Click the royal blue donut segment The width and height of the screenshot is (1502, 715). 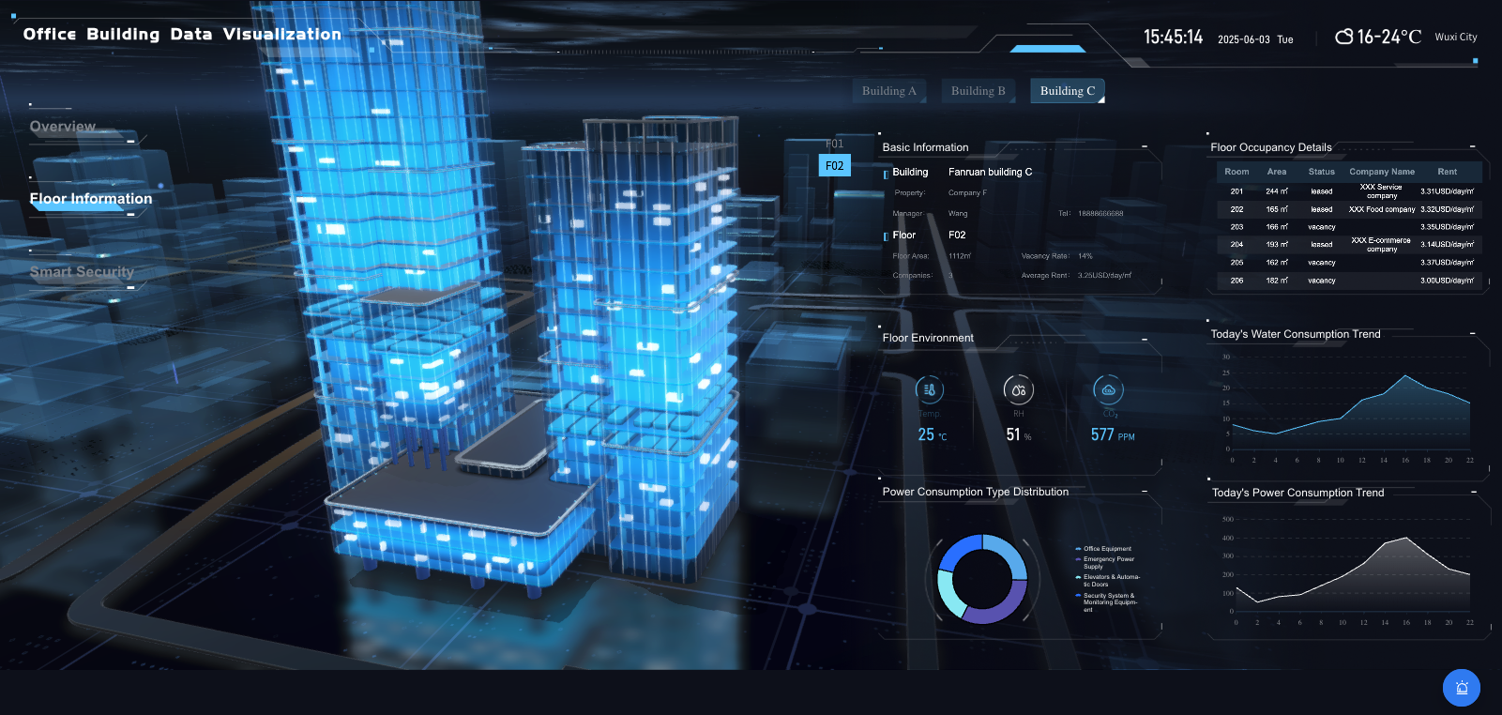pyautogui.click(x=957, y=550)
